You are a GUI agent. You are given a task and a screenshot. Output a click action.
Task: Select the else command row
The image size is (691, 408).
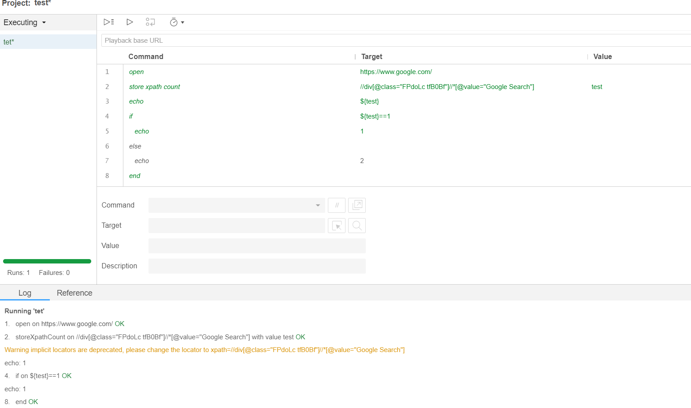(394, 146)
